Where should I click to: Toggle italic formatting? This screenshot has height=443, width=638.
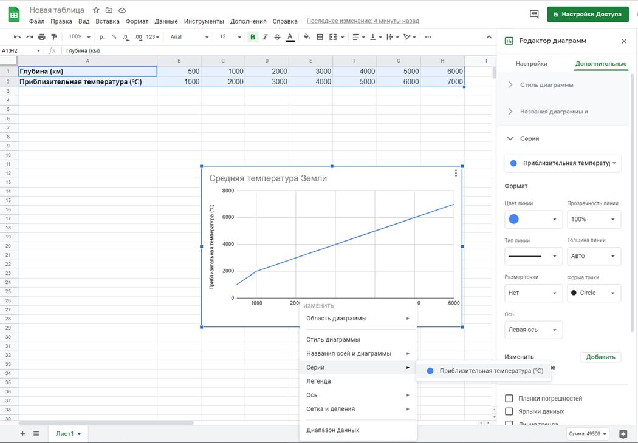click(265, 37)
